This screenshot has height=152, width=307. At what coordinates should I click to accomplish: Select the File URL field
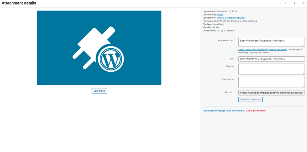[x=271, y=93]
